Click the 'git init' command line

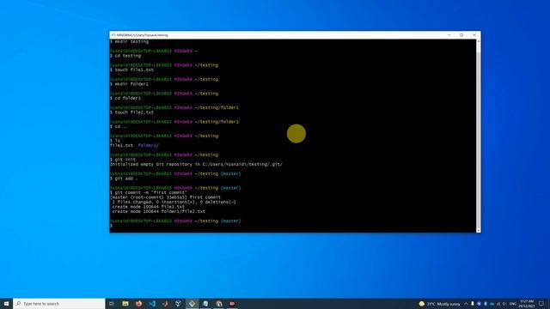coord(123,160)
